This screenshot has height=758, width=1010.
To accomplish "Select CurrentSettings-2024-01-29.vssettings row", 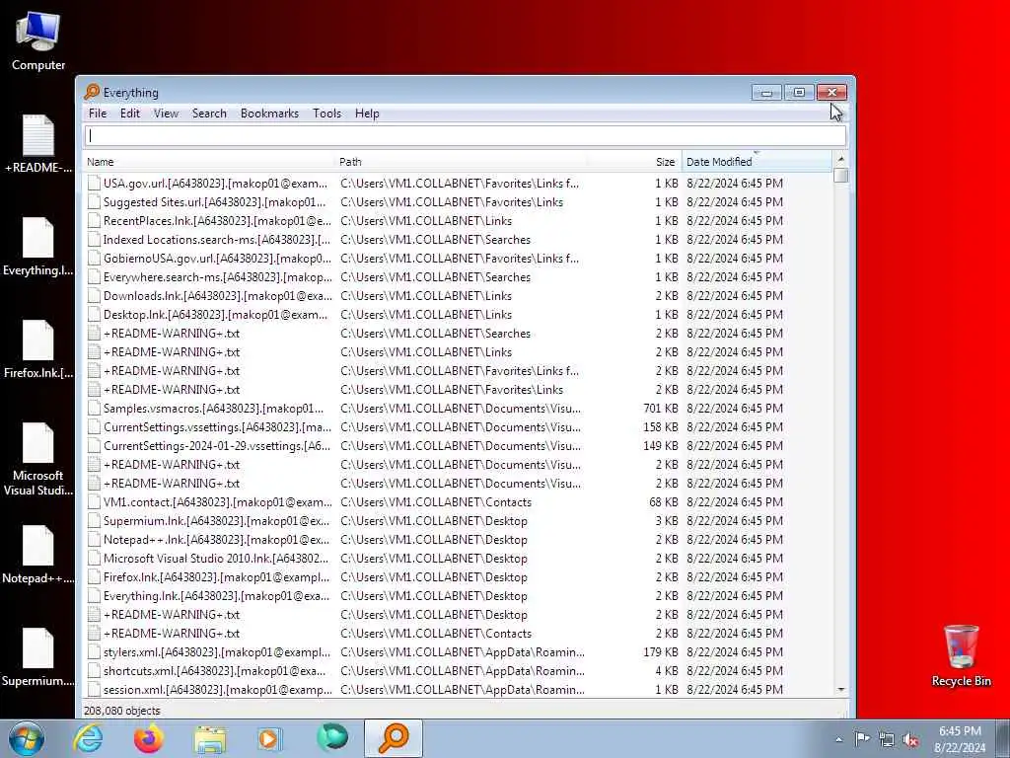I will click(x=458, y=446).
